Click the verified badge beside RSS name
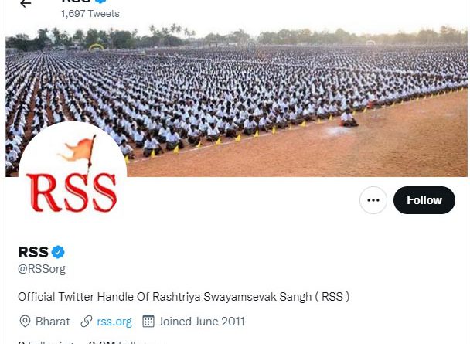Screen dimensions: 470x344 click(58, 252)
